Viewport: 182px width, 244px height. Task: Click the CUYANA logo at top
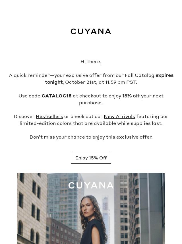tap(91, 31)
